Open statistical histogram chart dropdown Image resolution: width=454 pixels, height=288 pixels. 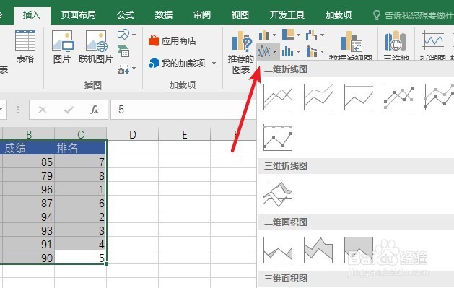(x=291, y=52)
